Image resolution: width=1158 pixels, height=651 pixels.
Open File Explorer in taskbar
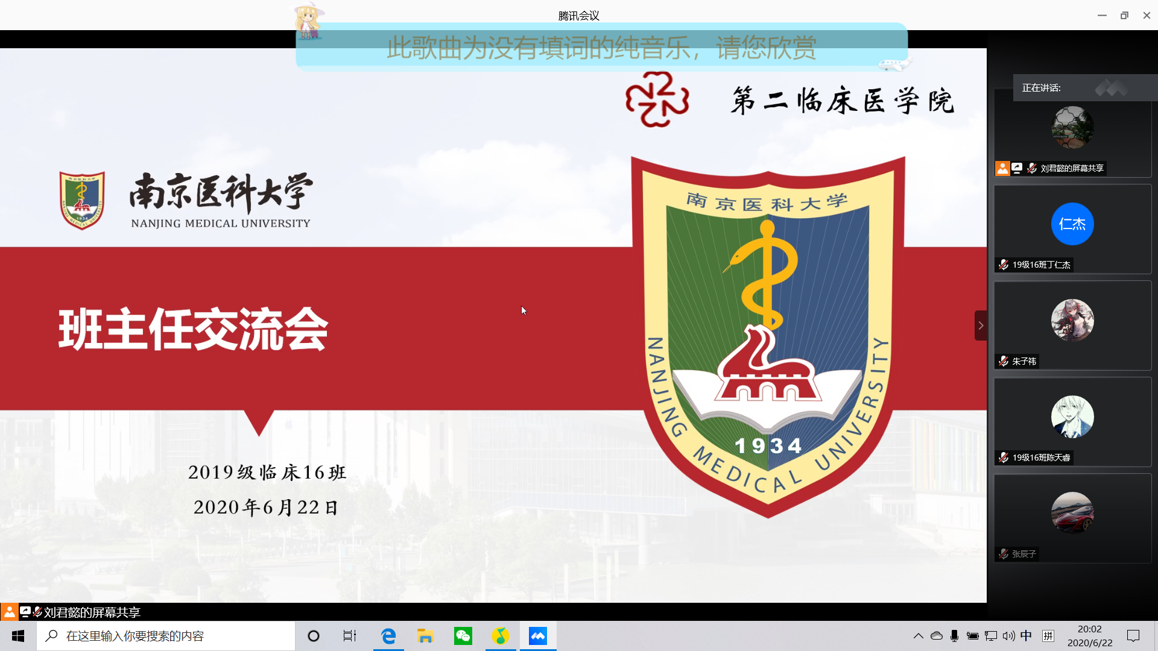pyautogui.click(x=425, y=636)
